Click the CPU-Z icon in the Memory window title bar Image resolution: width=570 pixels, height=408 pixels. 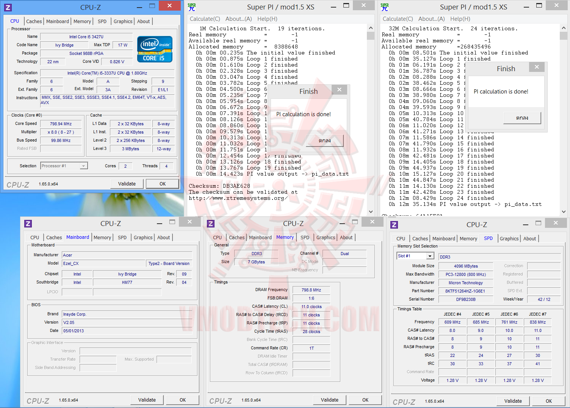click(211, 224)
